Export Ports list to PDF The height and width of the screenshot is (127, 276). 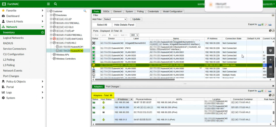266,25
